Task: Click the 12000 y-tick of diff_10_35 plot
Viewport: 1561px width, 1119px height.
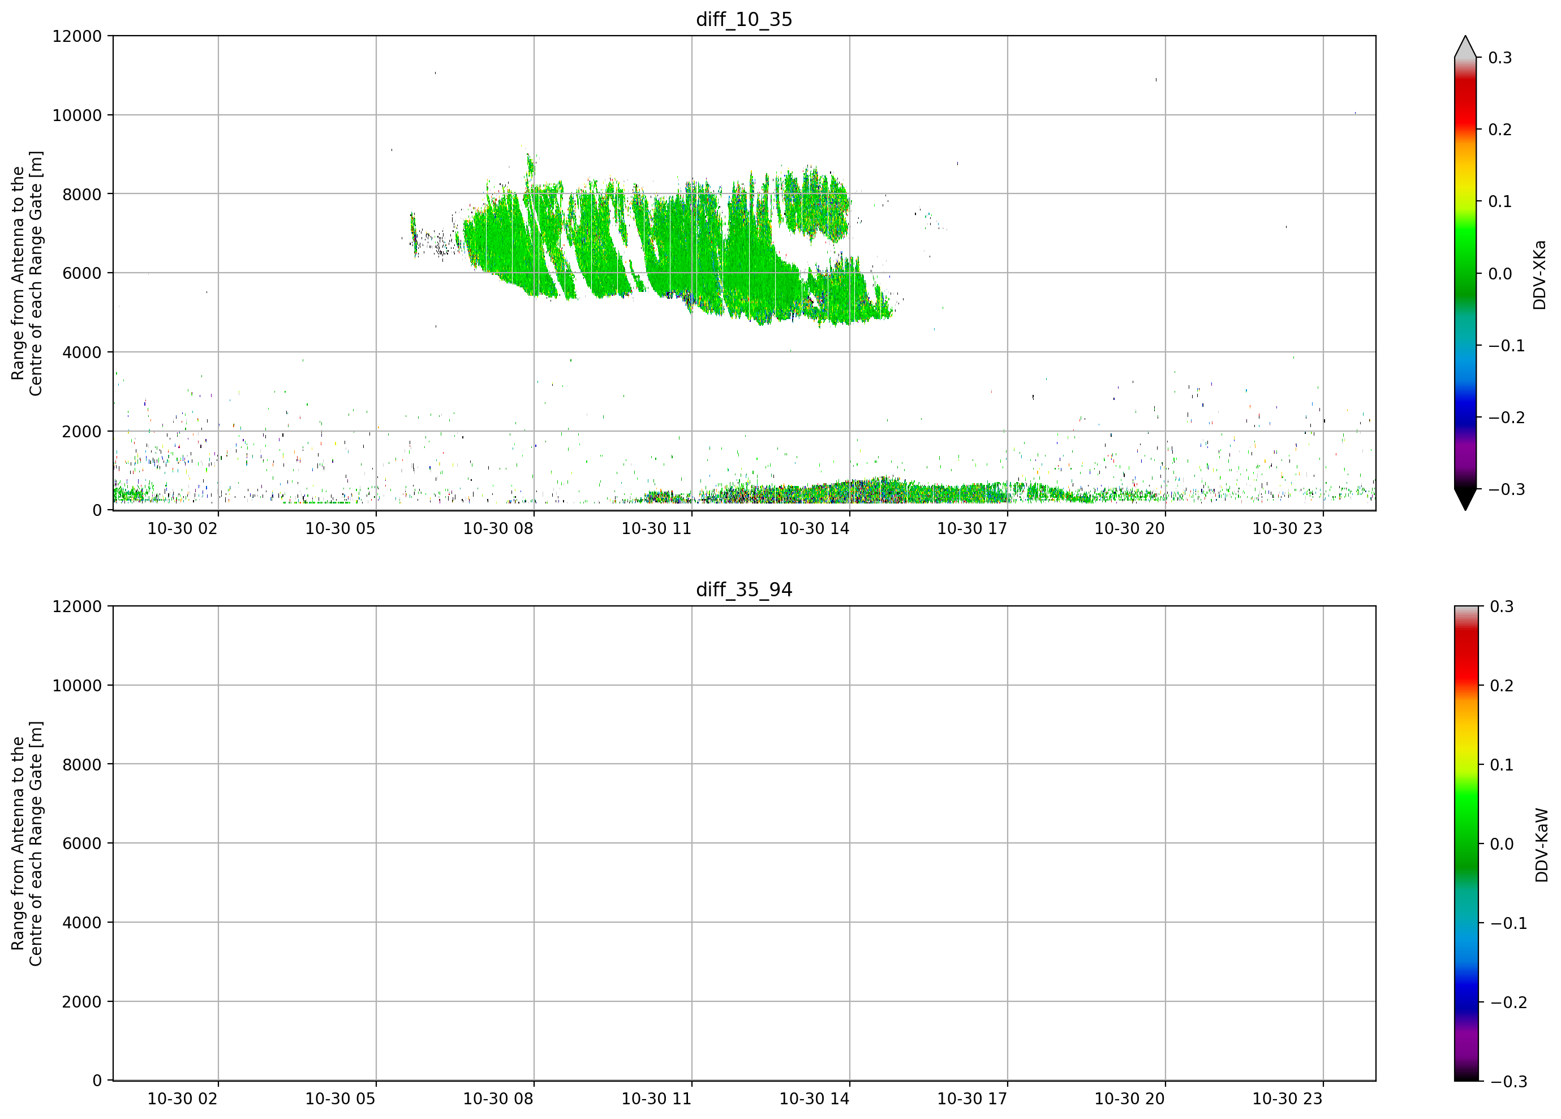Action: (x=77, y=36)
